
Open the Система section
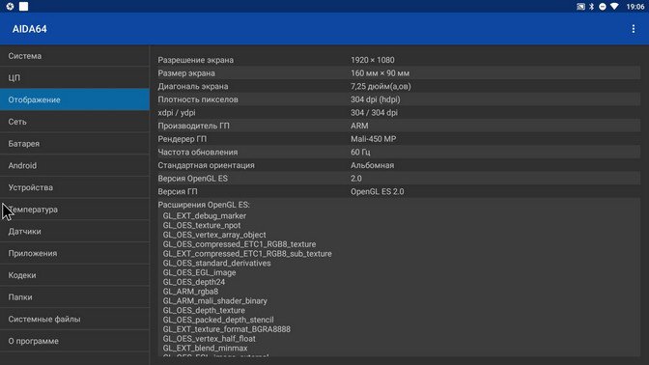click(74, 56)
